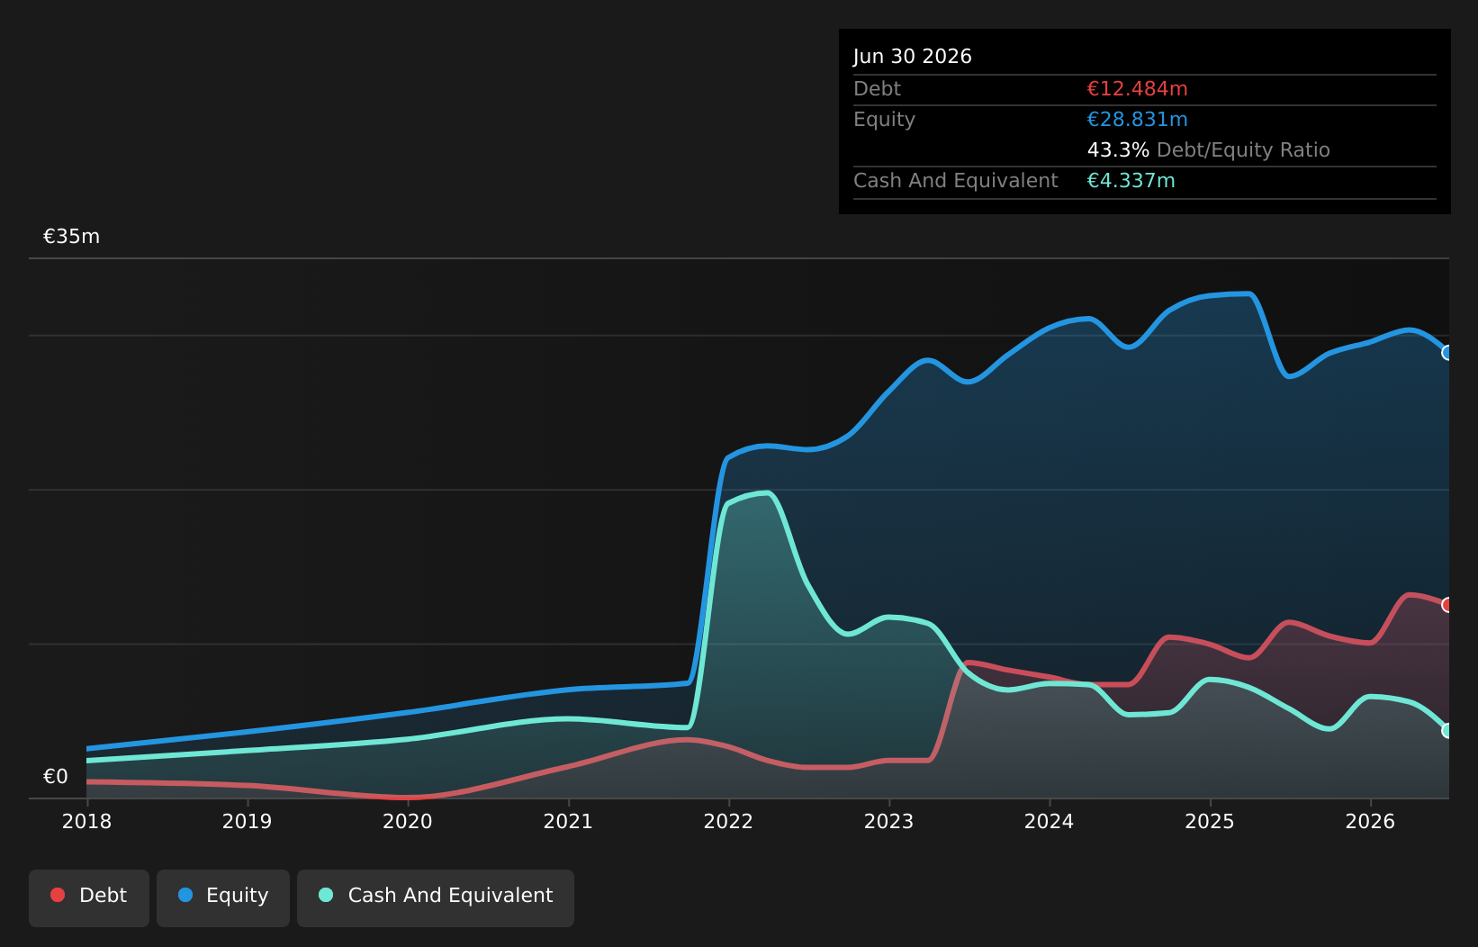This screenshot has width=1478, height=947.
Task: Toggle the Equity legend button
Action: [x=223, y=897]
